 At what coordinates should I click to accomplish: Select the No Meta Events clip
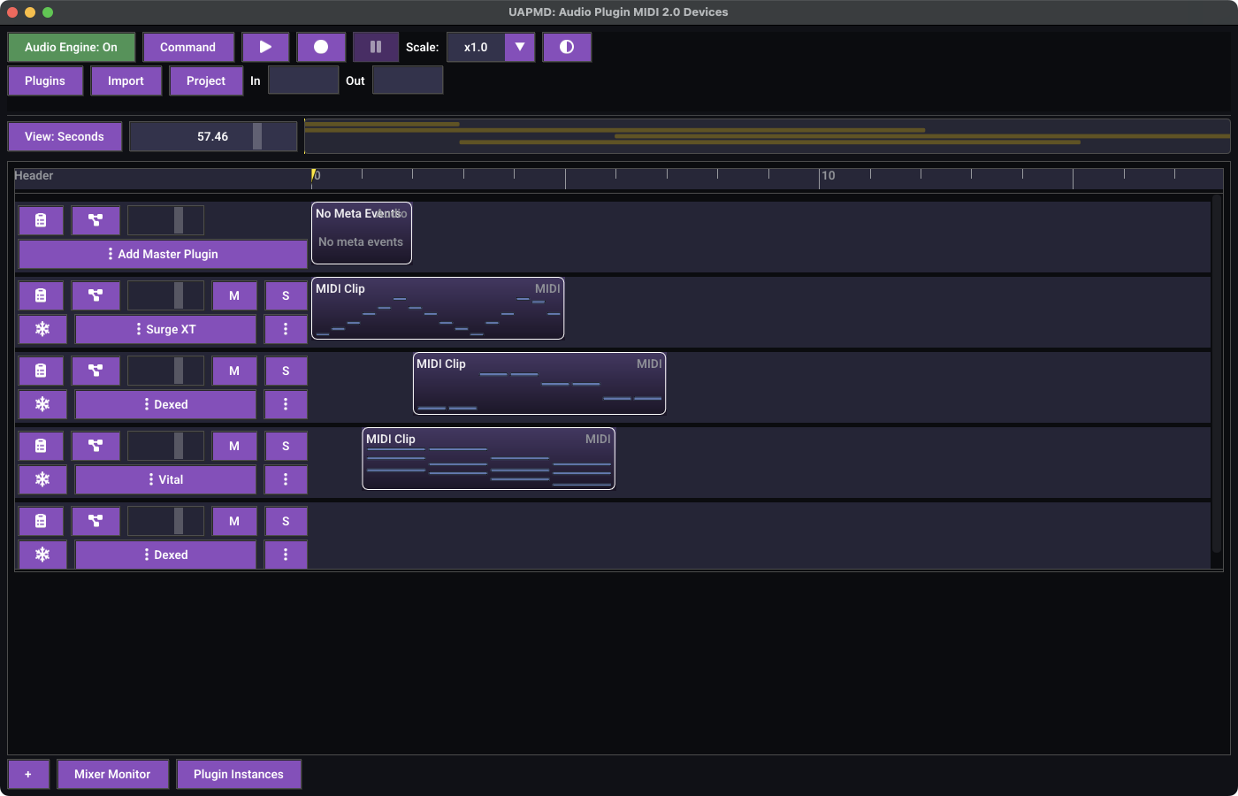[362, 233]
